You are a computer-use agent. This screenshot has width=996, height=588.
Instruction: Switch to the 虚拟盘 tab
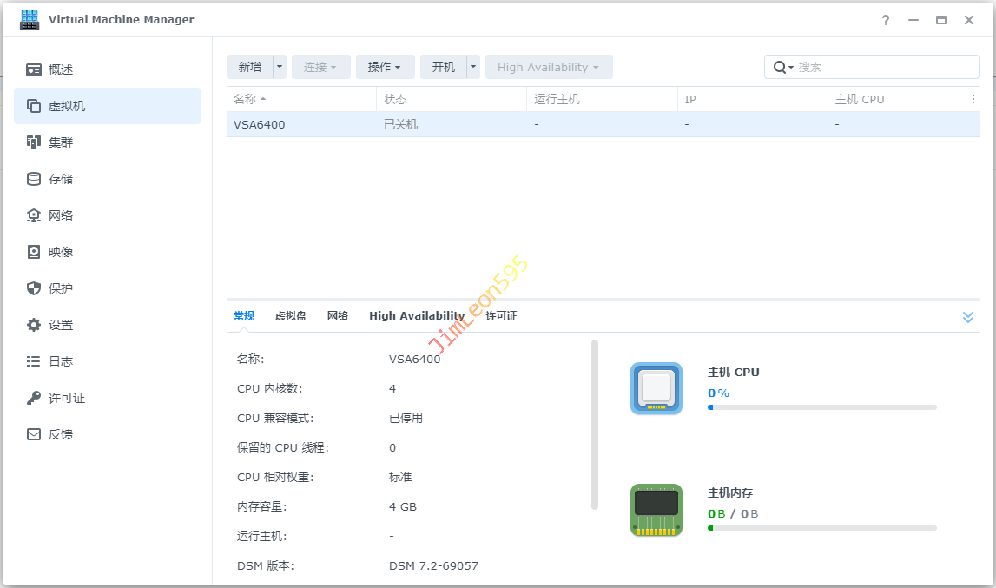coord(291,316)
